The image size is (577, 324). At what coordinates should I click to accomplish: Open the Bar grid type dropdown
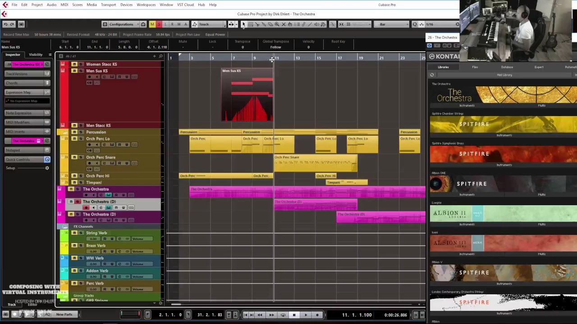click(392, 24)
